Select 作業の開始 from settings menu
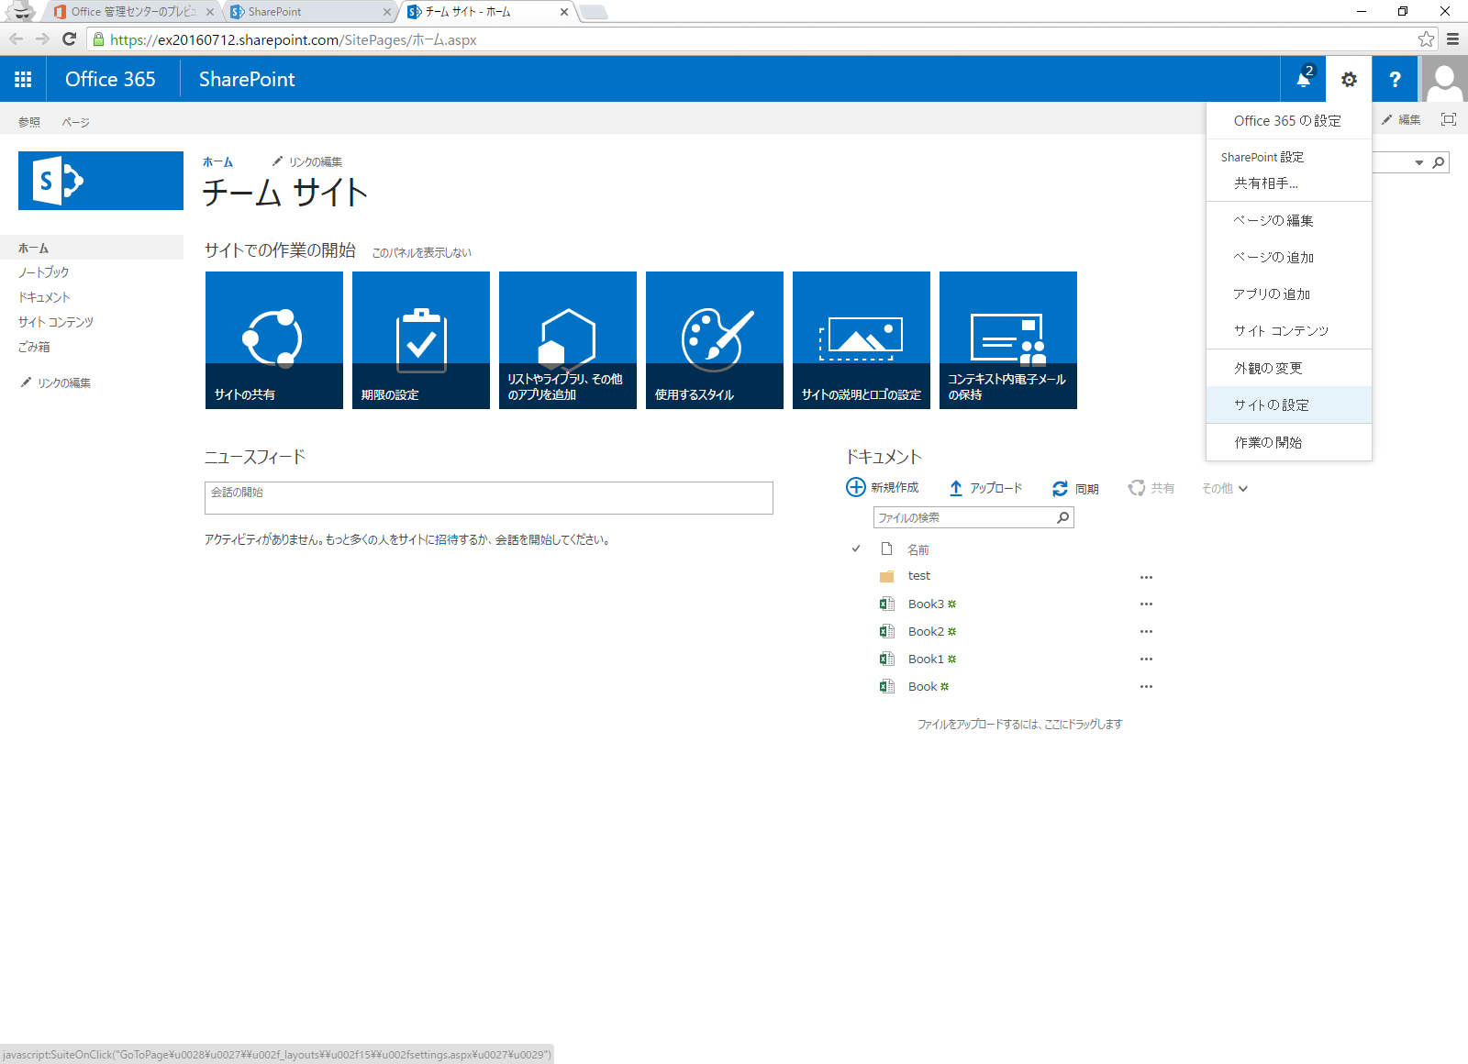Image resolution: width=1468 pixels, height=1064 pixels. (1289, 442)
